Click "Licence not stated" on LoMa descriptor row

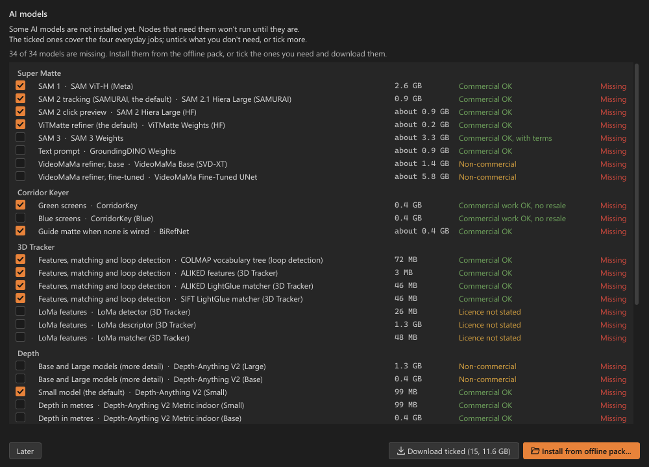(489, 325)
